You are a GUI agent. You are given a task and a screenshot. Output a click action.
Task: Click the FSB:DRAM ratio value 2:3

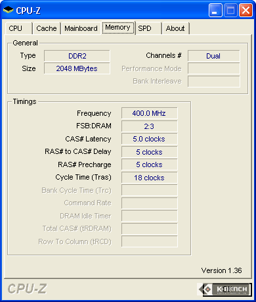click(x=150, y=126)
